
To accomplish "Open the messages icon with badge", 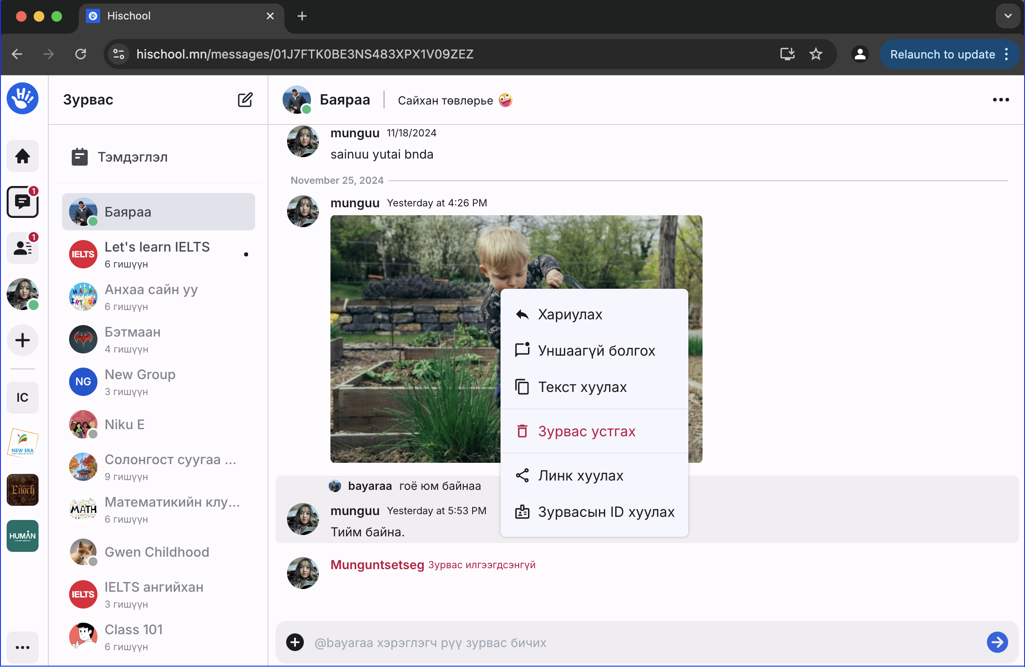I will [23, 202].
